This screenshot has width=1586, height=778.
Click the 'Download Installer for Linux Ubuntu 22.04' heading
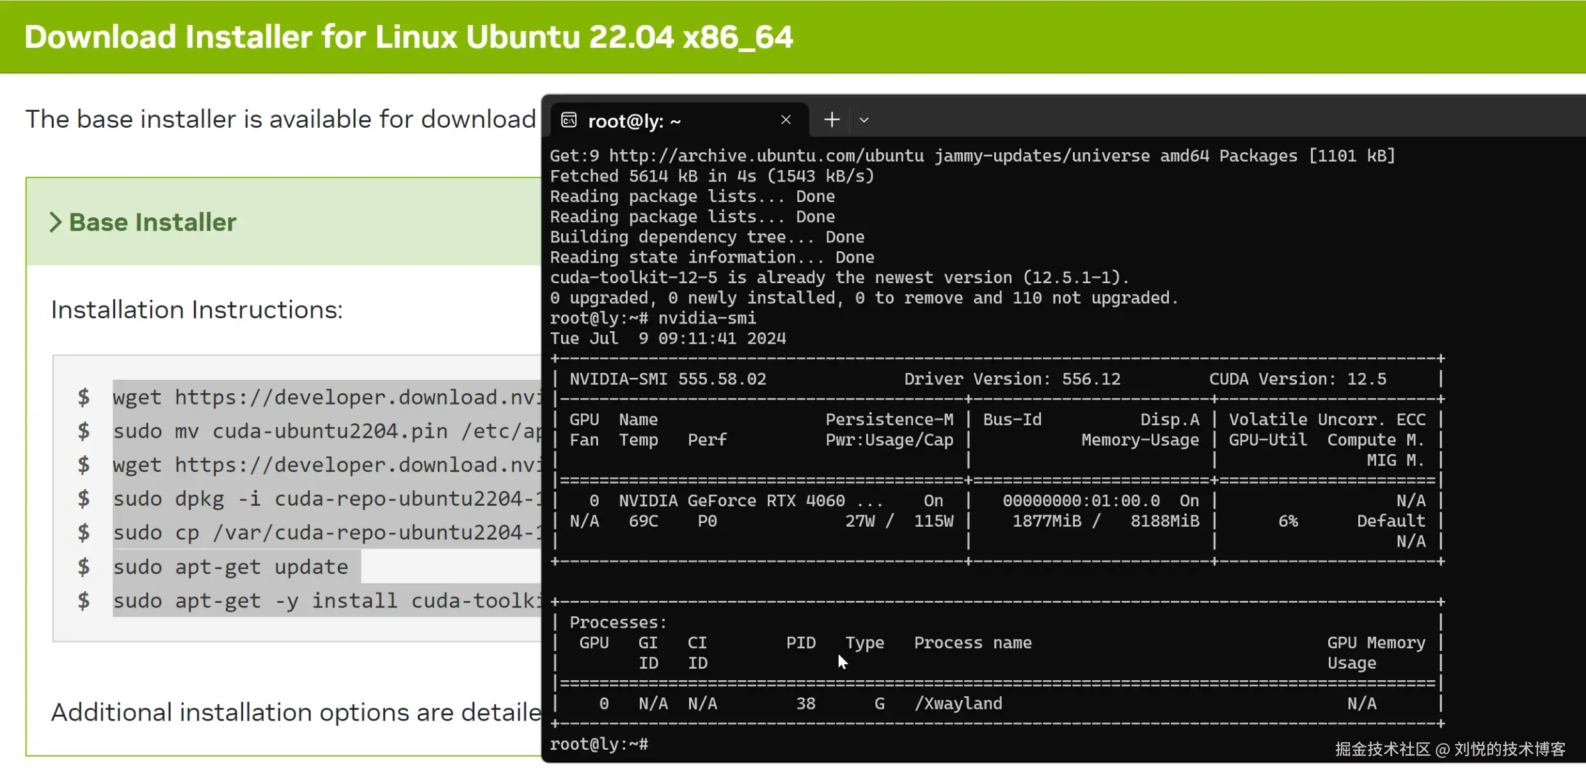coord(409,36)
